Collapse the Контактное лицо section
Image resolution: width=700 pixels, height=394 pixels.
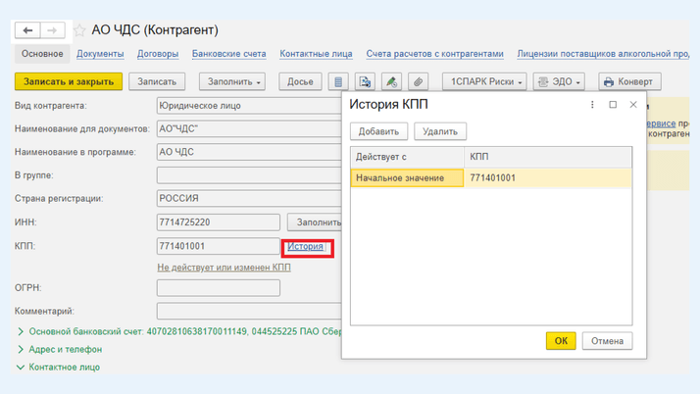click(x=22, y=367)
